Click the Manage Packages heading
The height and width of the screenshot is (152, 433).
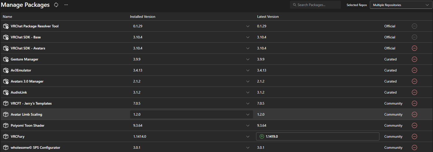tap(25, 5)
